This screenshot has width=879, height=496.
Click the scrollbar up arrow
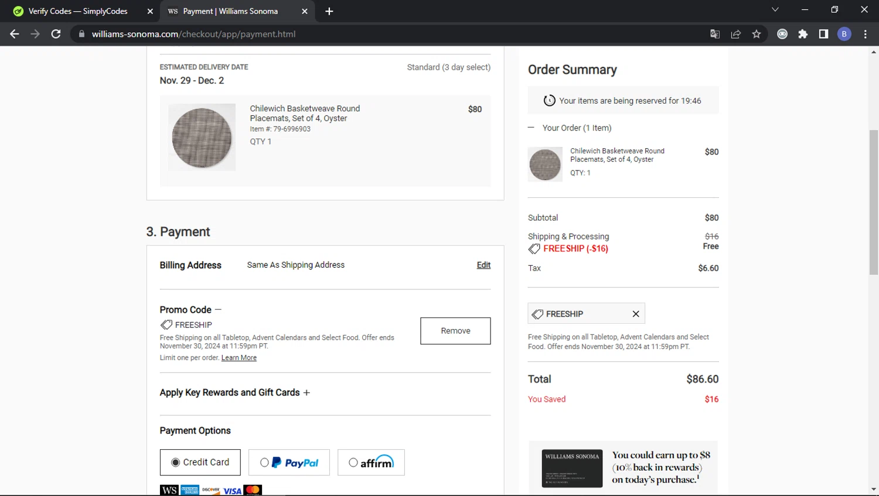point(874,52)
